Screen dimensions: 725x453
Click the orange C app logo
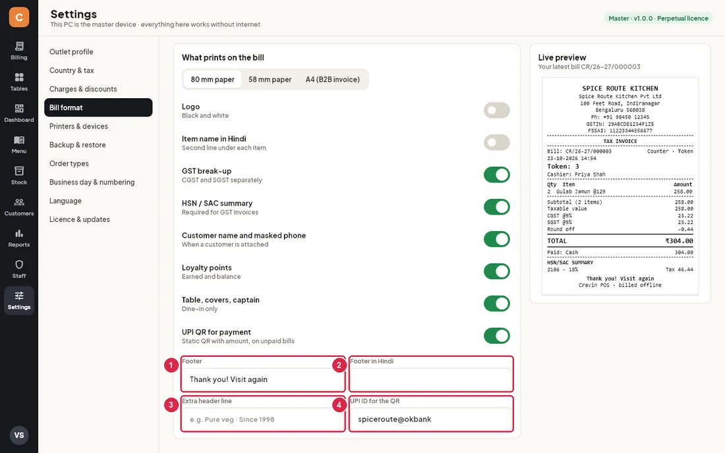pos(19,17)
